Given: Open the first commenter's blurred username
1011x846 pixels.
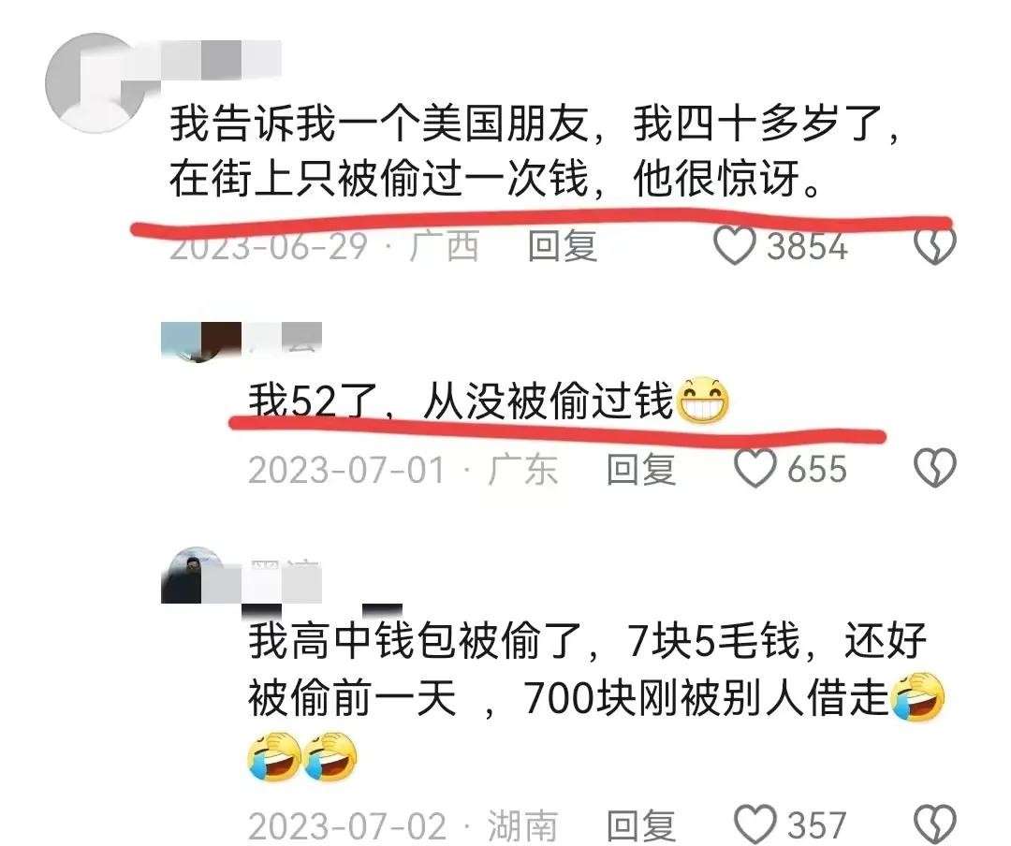Looking at the screenshot, I should pos(221,60).
